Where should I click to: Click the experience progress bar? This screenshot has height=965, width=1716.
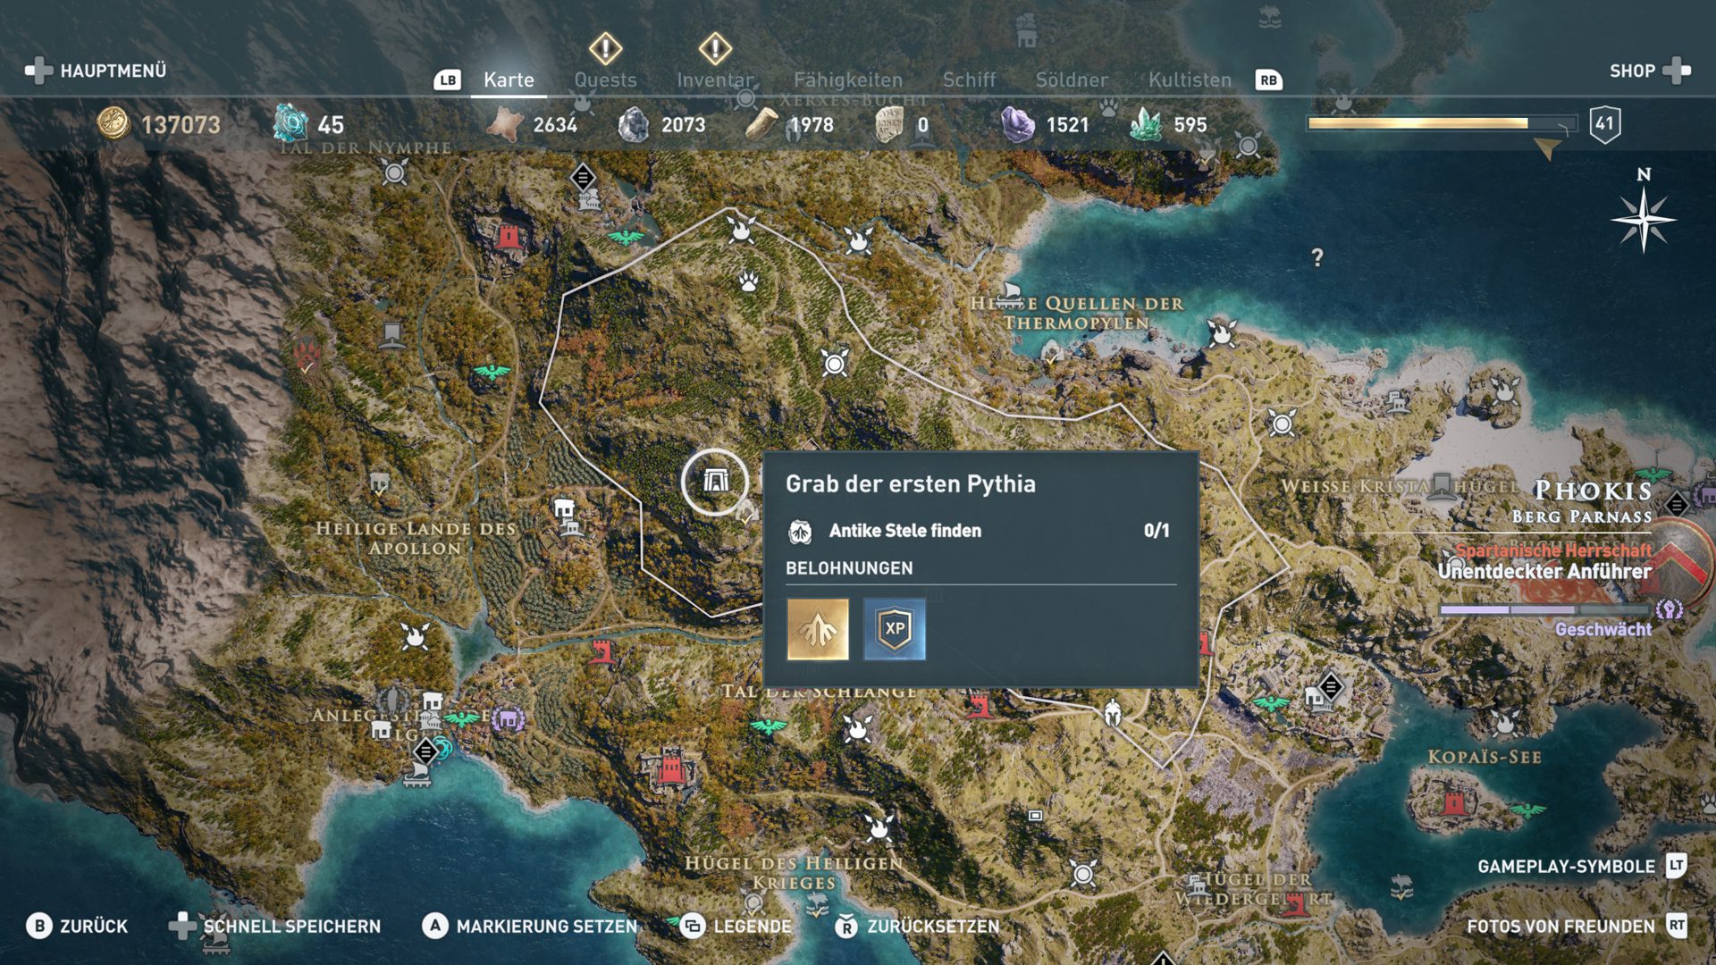point(1441,123)
